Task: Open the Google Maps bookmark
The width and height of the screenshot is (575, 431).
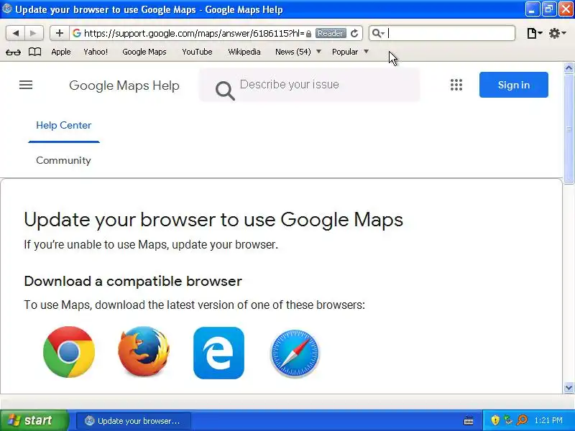Action: click(x=144, y=52)
